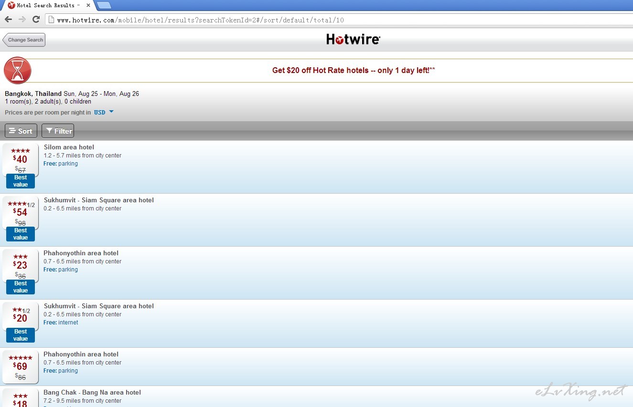
Task: Open the $23 Phahonyothin area hotel
Action: pos(316,273)
